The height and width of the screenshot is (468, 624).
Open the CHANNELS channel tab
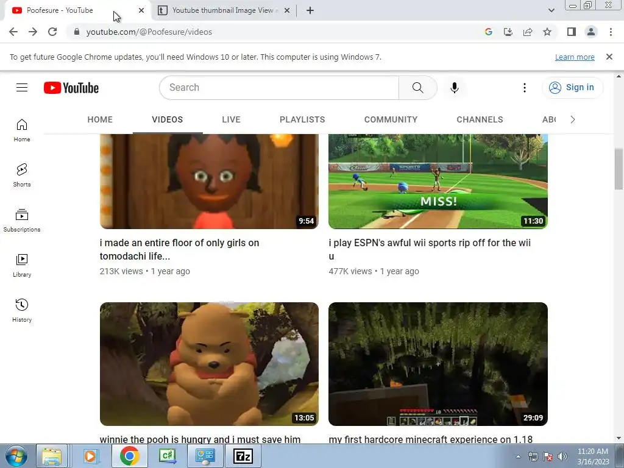480,119
